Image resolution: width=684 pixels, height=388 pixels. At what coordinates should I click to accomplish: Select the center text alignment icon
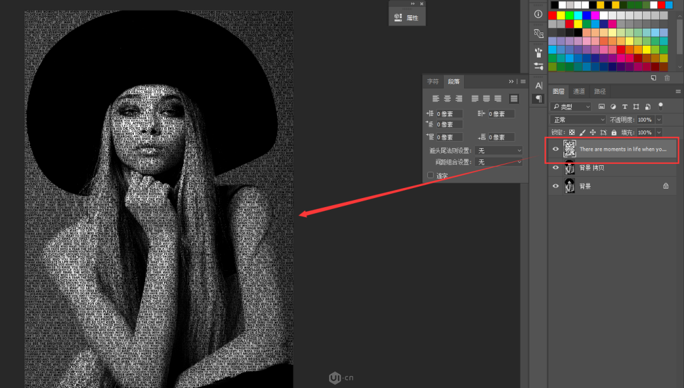point(448,99)
